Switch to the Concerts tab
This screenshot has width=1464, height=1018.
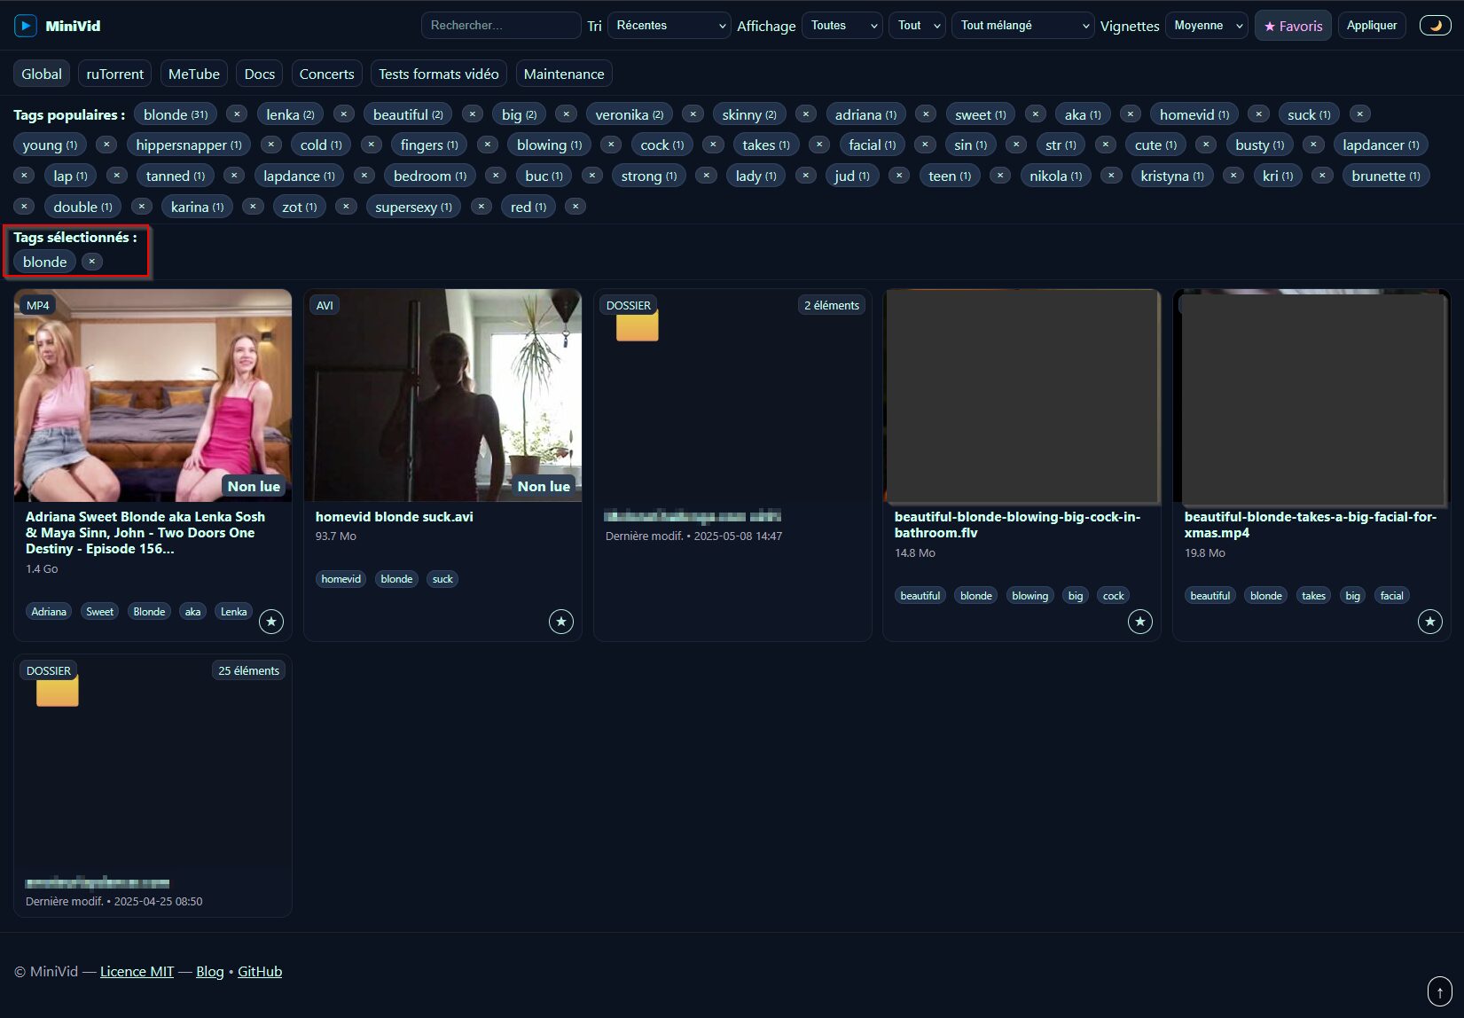tap(326, 74)
